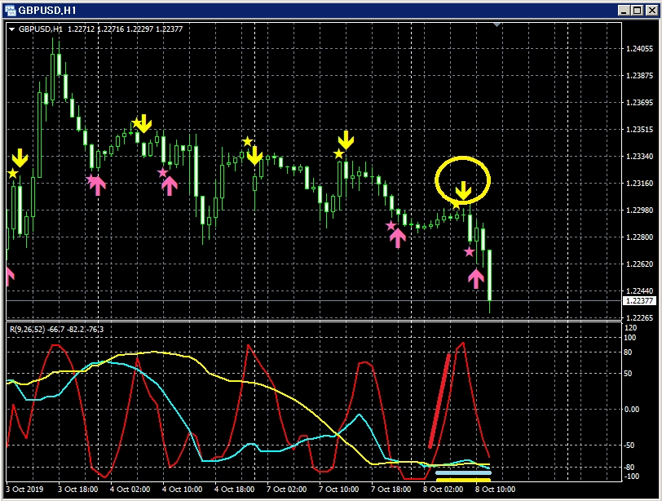Expand the GBPUSD,H1 chart label triangle
The image size is (662, 501).
coord(12,29)
